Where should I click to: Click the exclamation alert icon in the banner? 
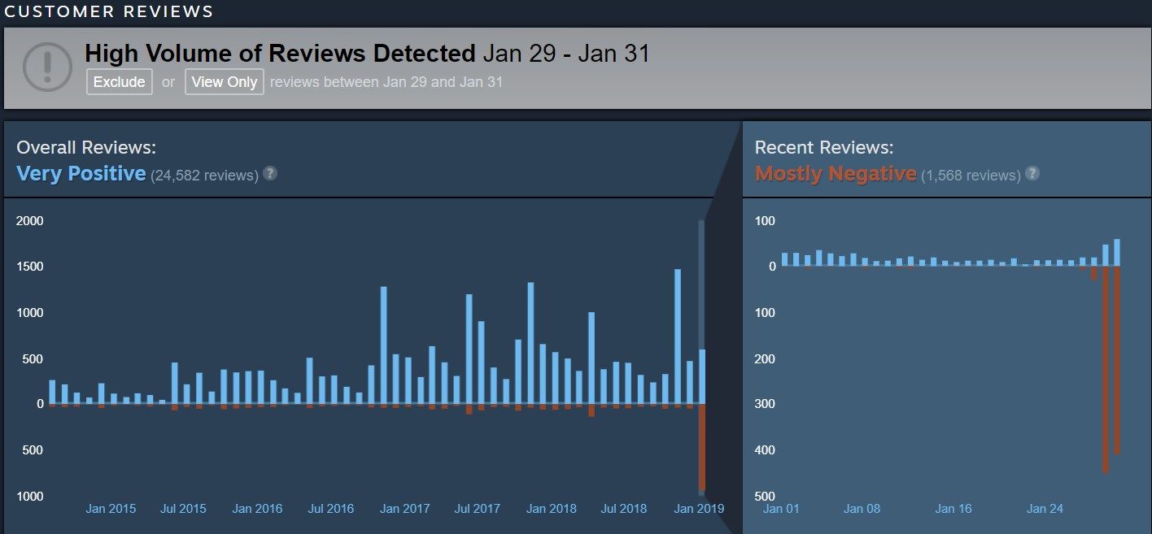48,67
